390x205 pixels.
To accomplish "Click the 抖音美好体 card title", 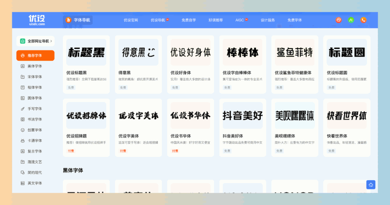I will pyautogui.click(x=233, y=136).
